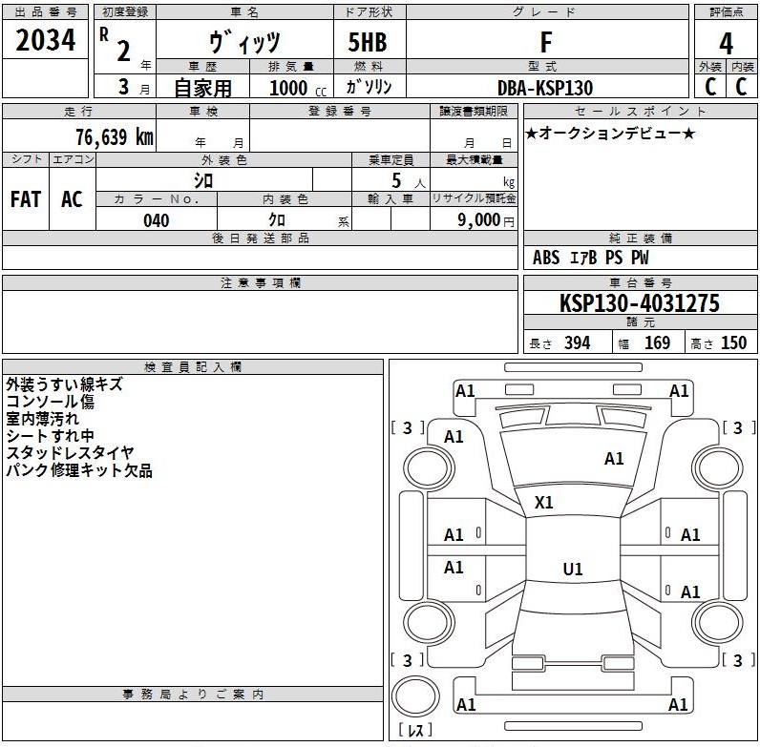Click the width value 169
The width and height of the screenshot is (760, 747).
[x=657, y=343]
